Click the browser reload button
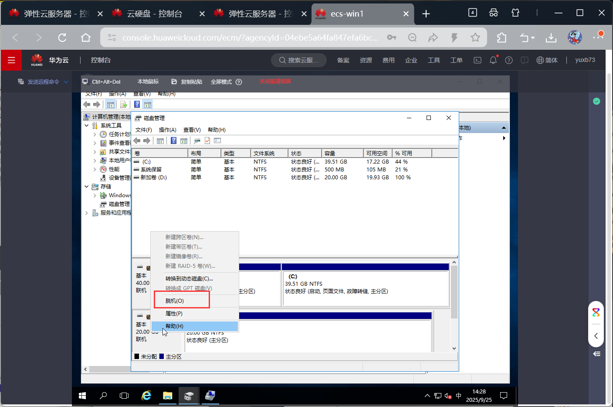This screenshot has height=407, width=613. [62, 38]
